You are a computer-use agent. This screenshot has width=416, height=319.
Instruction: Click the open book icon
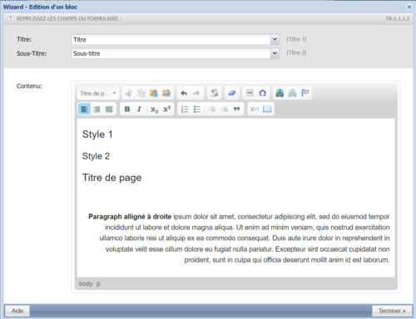267,110
